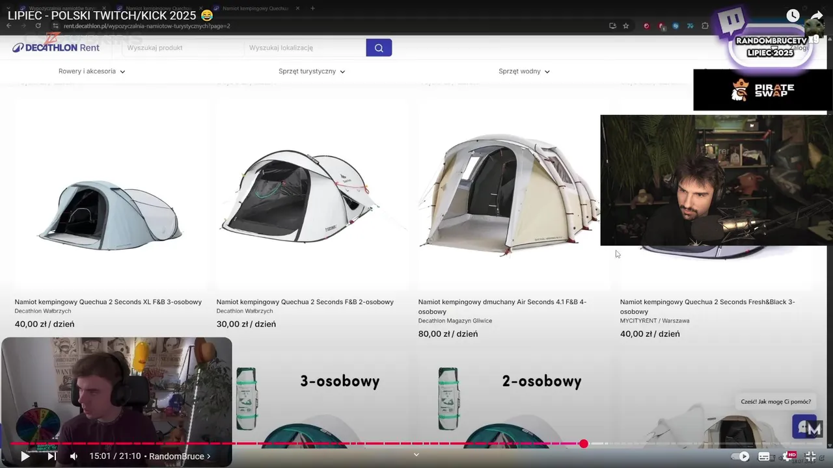The height and width of the screenshot is (468, 833).
Task: Open browser extensions puzzle icon
Action: click(x=705, y=26)
